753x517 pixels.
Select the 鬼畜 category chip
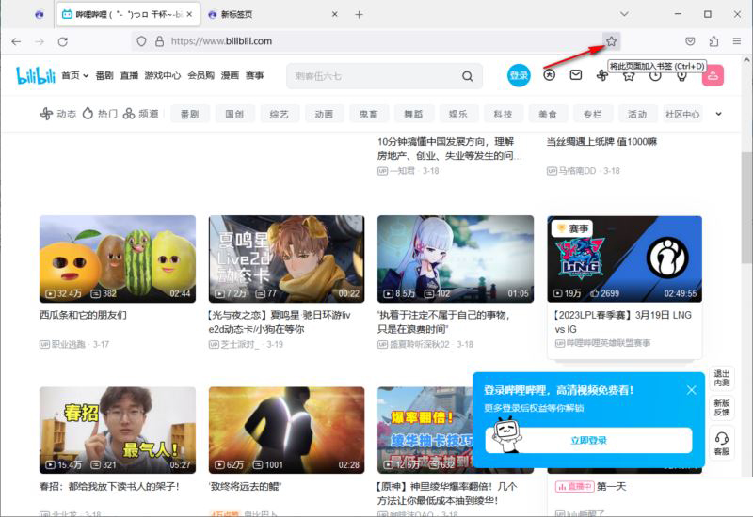coord(369,114)
